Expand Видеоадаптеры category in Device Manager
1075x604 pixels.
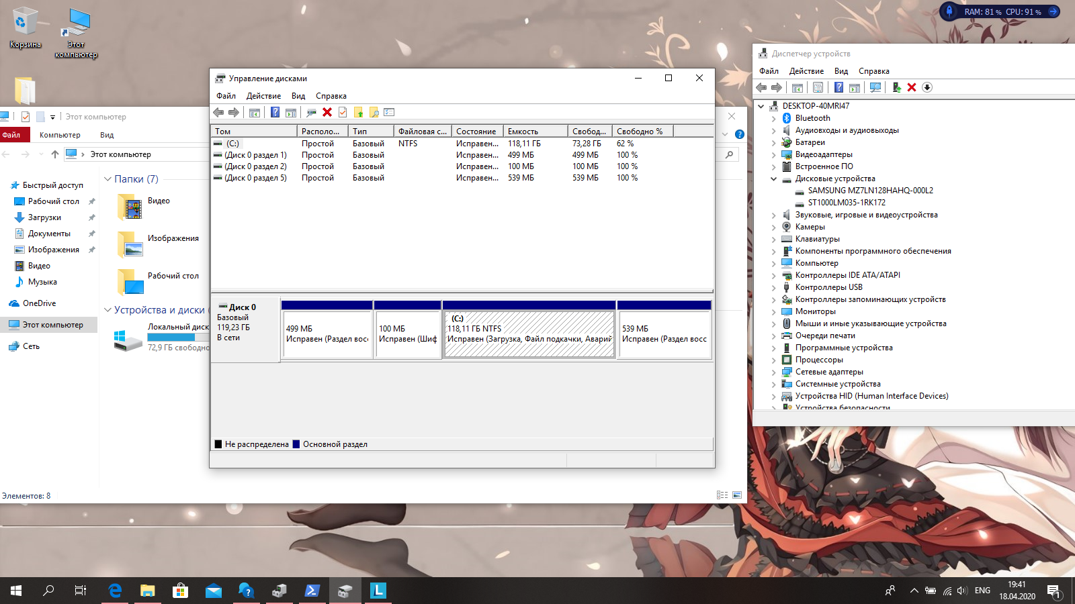[773, 154]
